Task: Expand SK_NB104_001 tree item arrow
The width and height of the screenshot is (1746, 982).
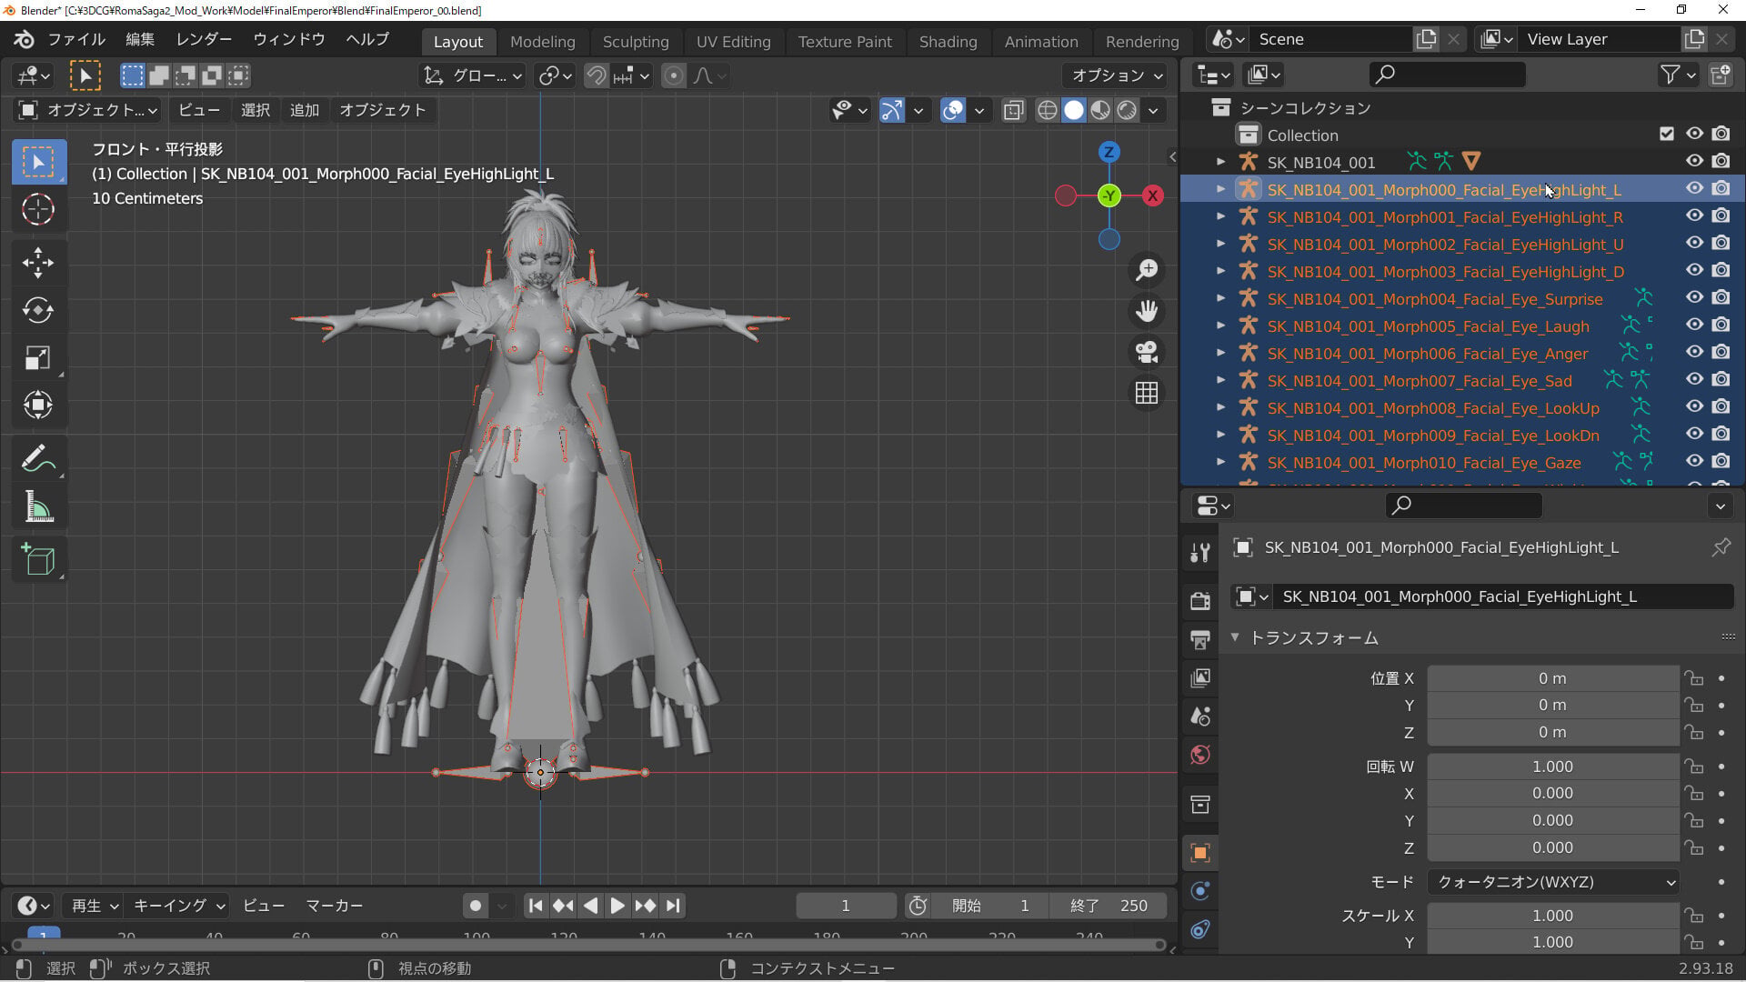Action: pyautogui.click(x=1220, y=162)
